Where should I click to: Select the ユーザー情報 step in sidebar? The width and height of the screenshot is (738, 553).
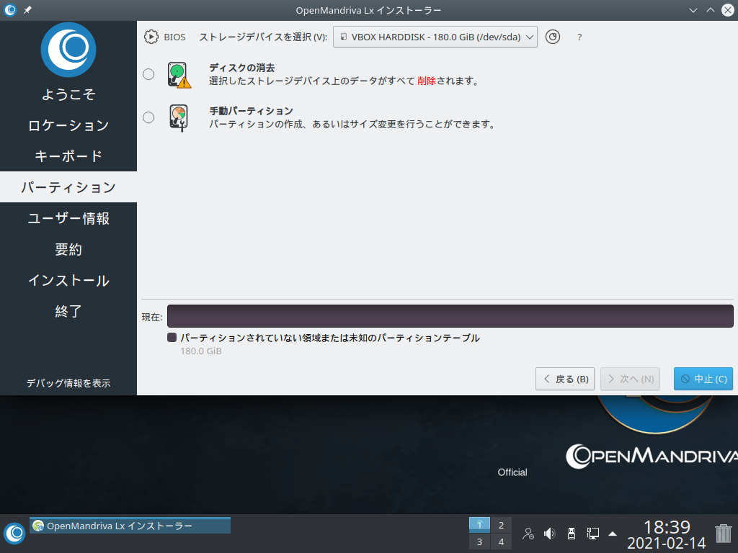point(68,218)
